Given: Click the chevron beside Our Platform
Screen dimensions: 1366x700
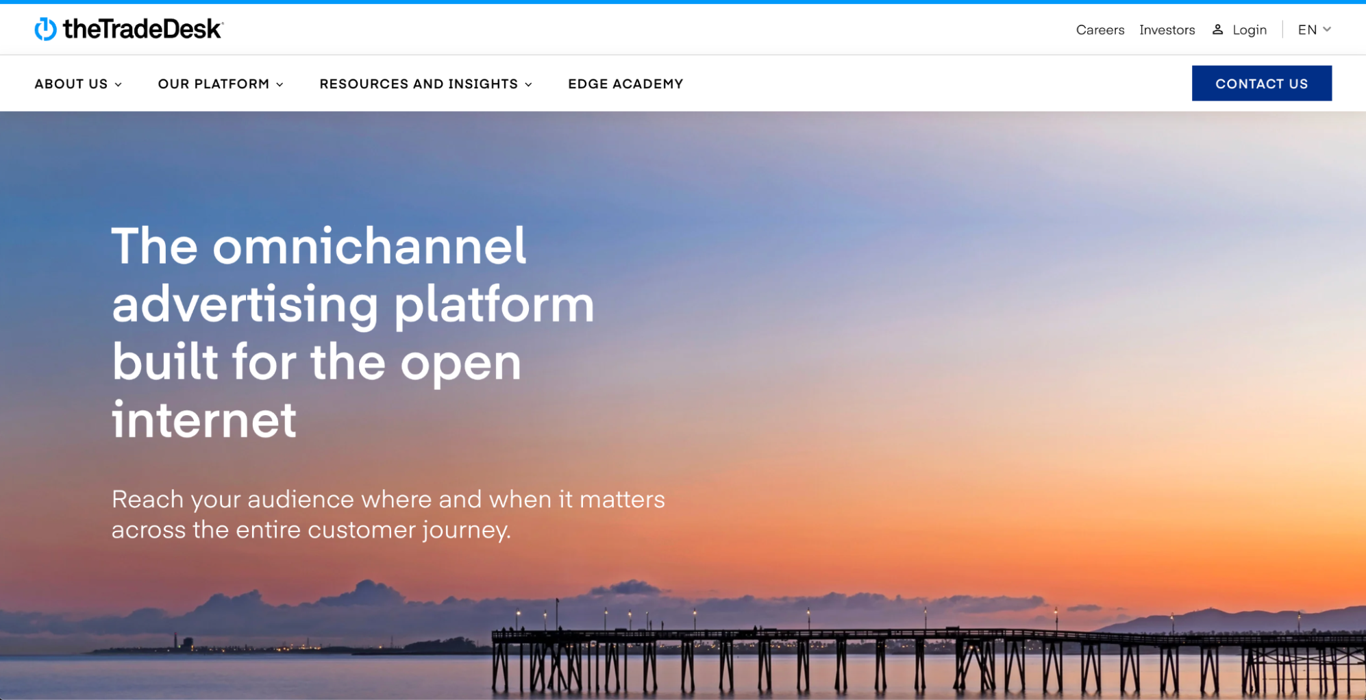Looking at the screenshot, I should click(280, 84).
